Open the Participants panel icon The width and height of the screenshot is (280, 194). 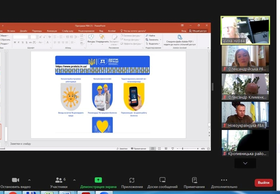tap(58, 180)
